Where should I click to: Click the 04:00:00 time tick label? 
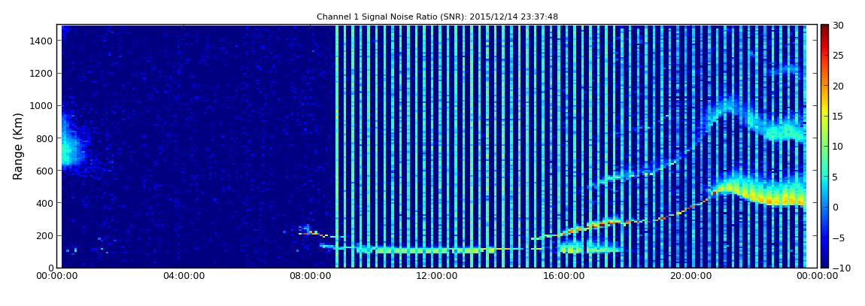pyautogui.click(x=184, y=277)
